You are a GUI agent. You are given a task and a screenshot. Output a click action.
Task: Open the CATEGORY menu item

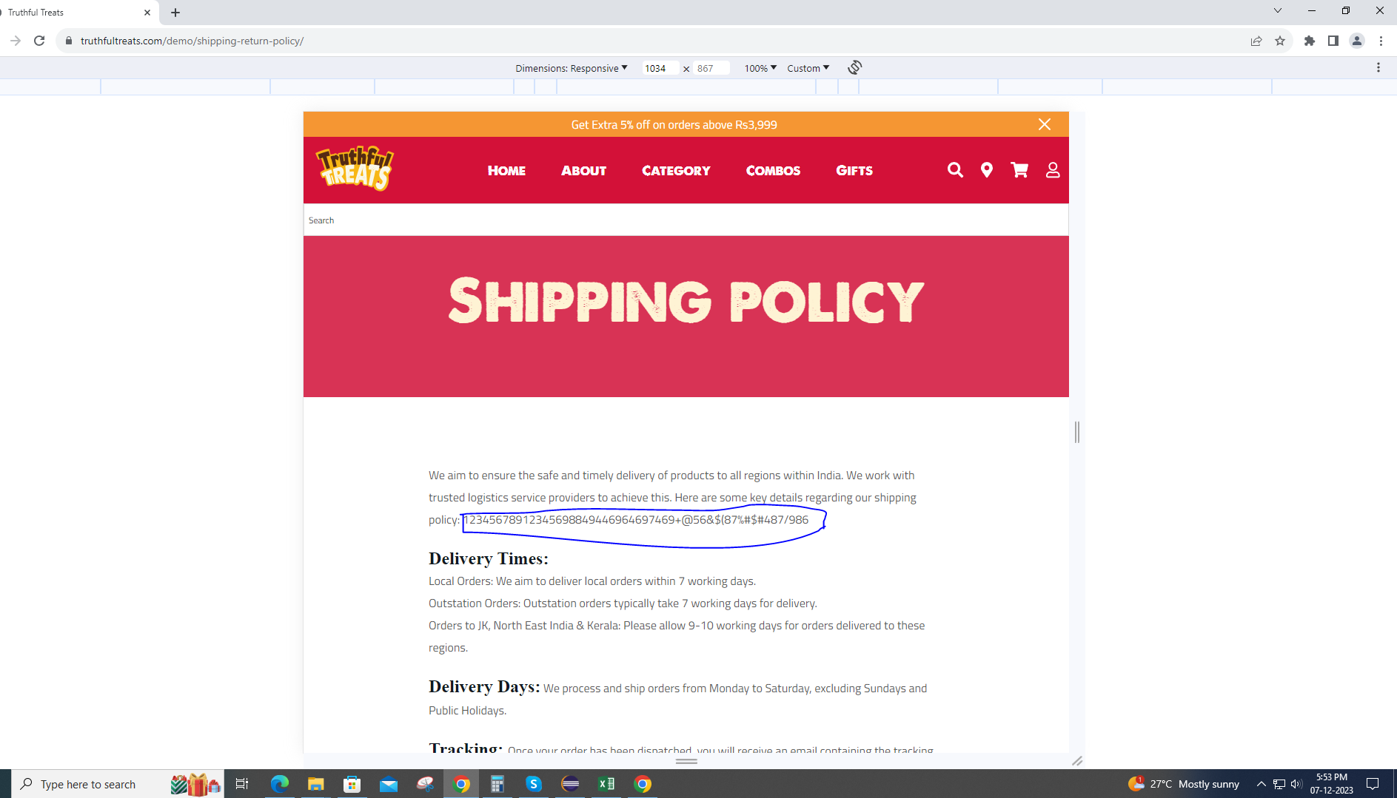(676, 171)
